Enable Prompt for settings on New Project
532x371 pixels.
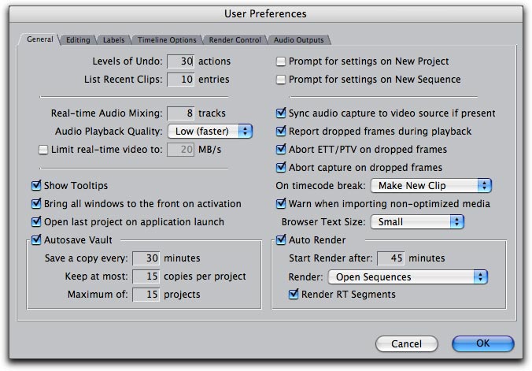[x=281, y=61]
